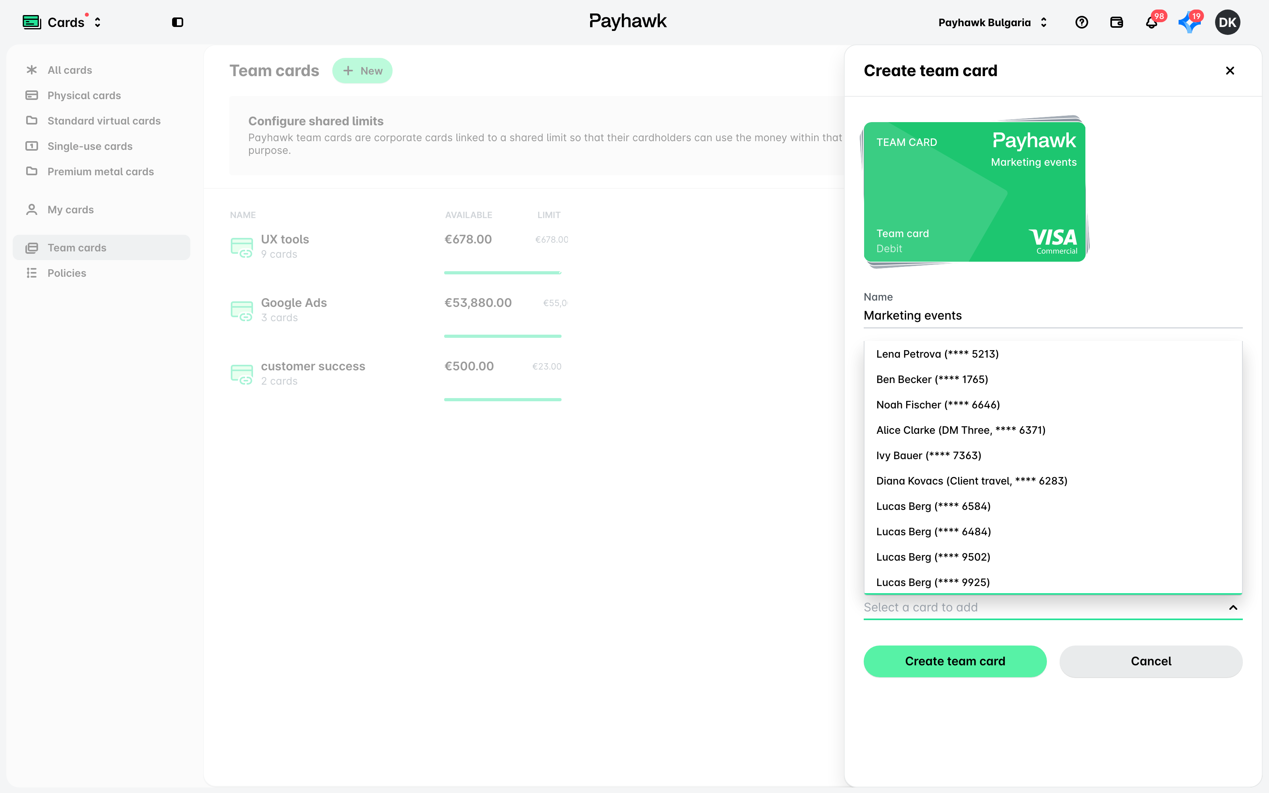Select Lena Petrova (**** 5213)
Viewport: 1269px width, 793px height.
click(x=1053, y=354)
